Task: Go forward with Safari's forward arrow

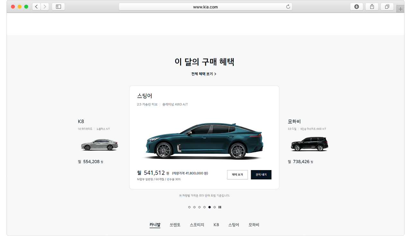Action: (x=45, y=7)
